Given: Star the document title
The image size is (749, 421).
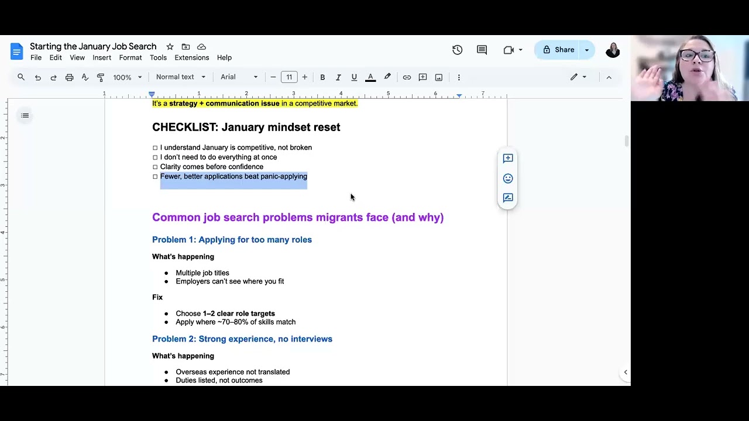Looking at the screenshot, I should click(x=170, y=47).
